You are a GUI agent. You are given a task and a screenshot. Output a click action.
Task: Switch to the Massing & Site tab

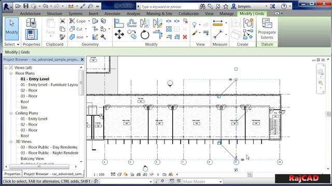click(159, 13)
